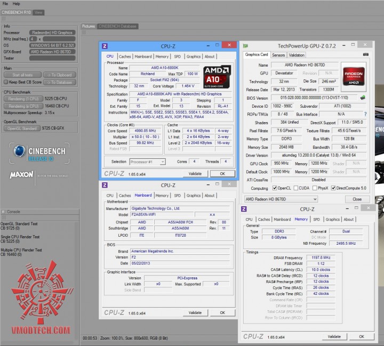The width and height of the screenshot is (384, 346).
Task: Toggle the Console panel checkbox
Action: (x=3, y=212)
